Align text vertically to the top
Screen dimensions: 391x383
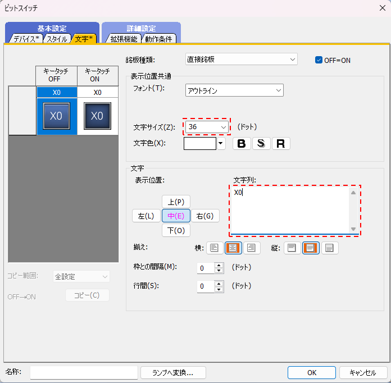pyautogui.click(x=292, y=248)
